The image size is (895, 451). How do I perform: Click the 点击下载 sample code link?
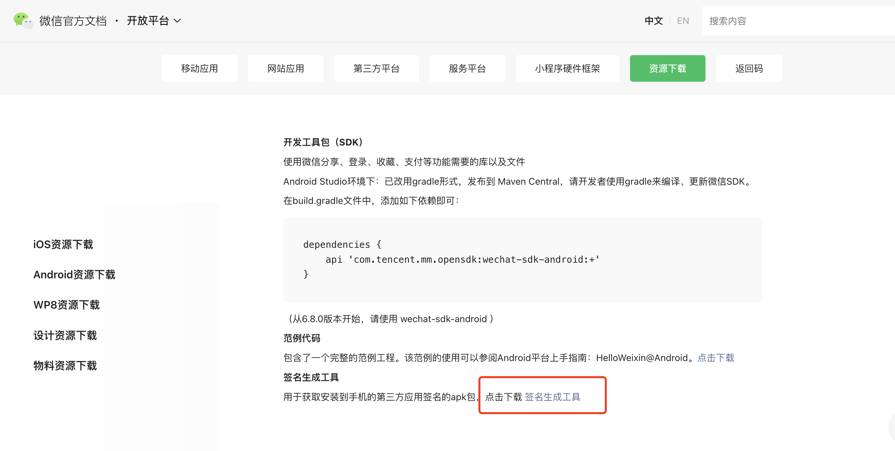click(x=716, y=358)
